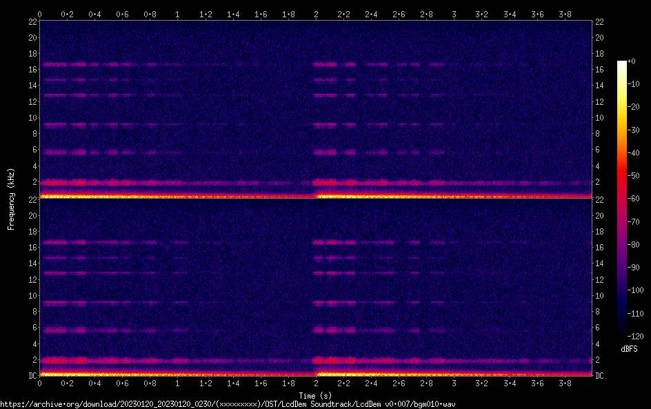Click the 2.6 tick on the top time axis
The height and width of the screenshot is (409, 651).
399,14
